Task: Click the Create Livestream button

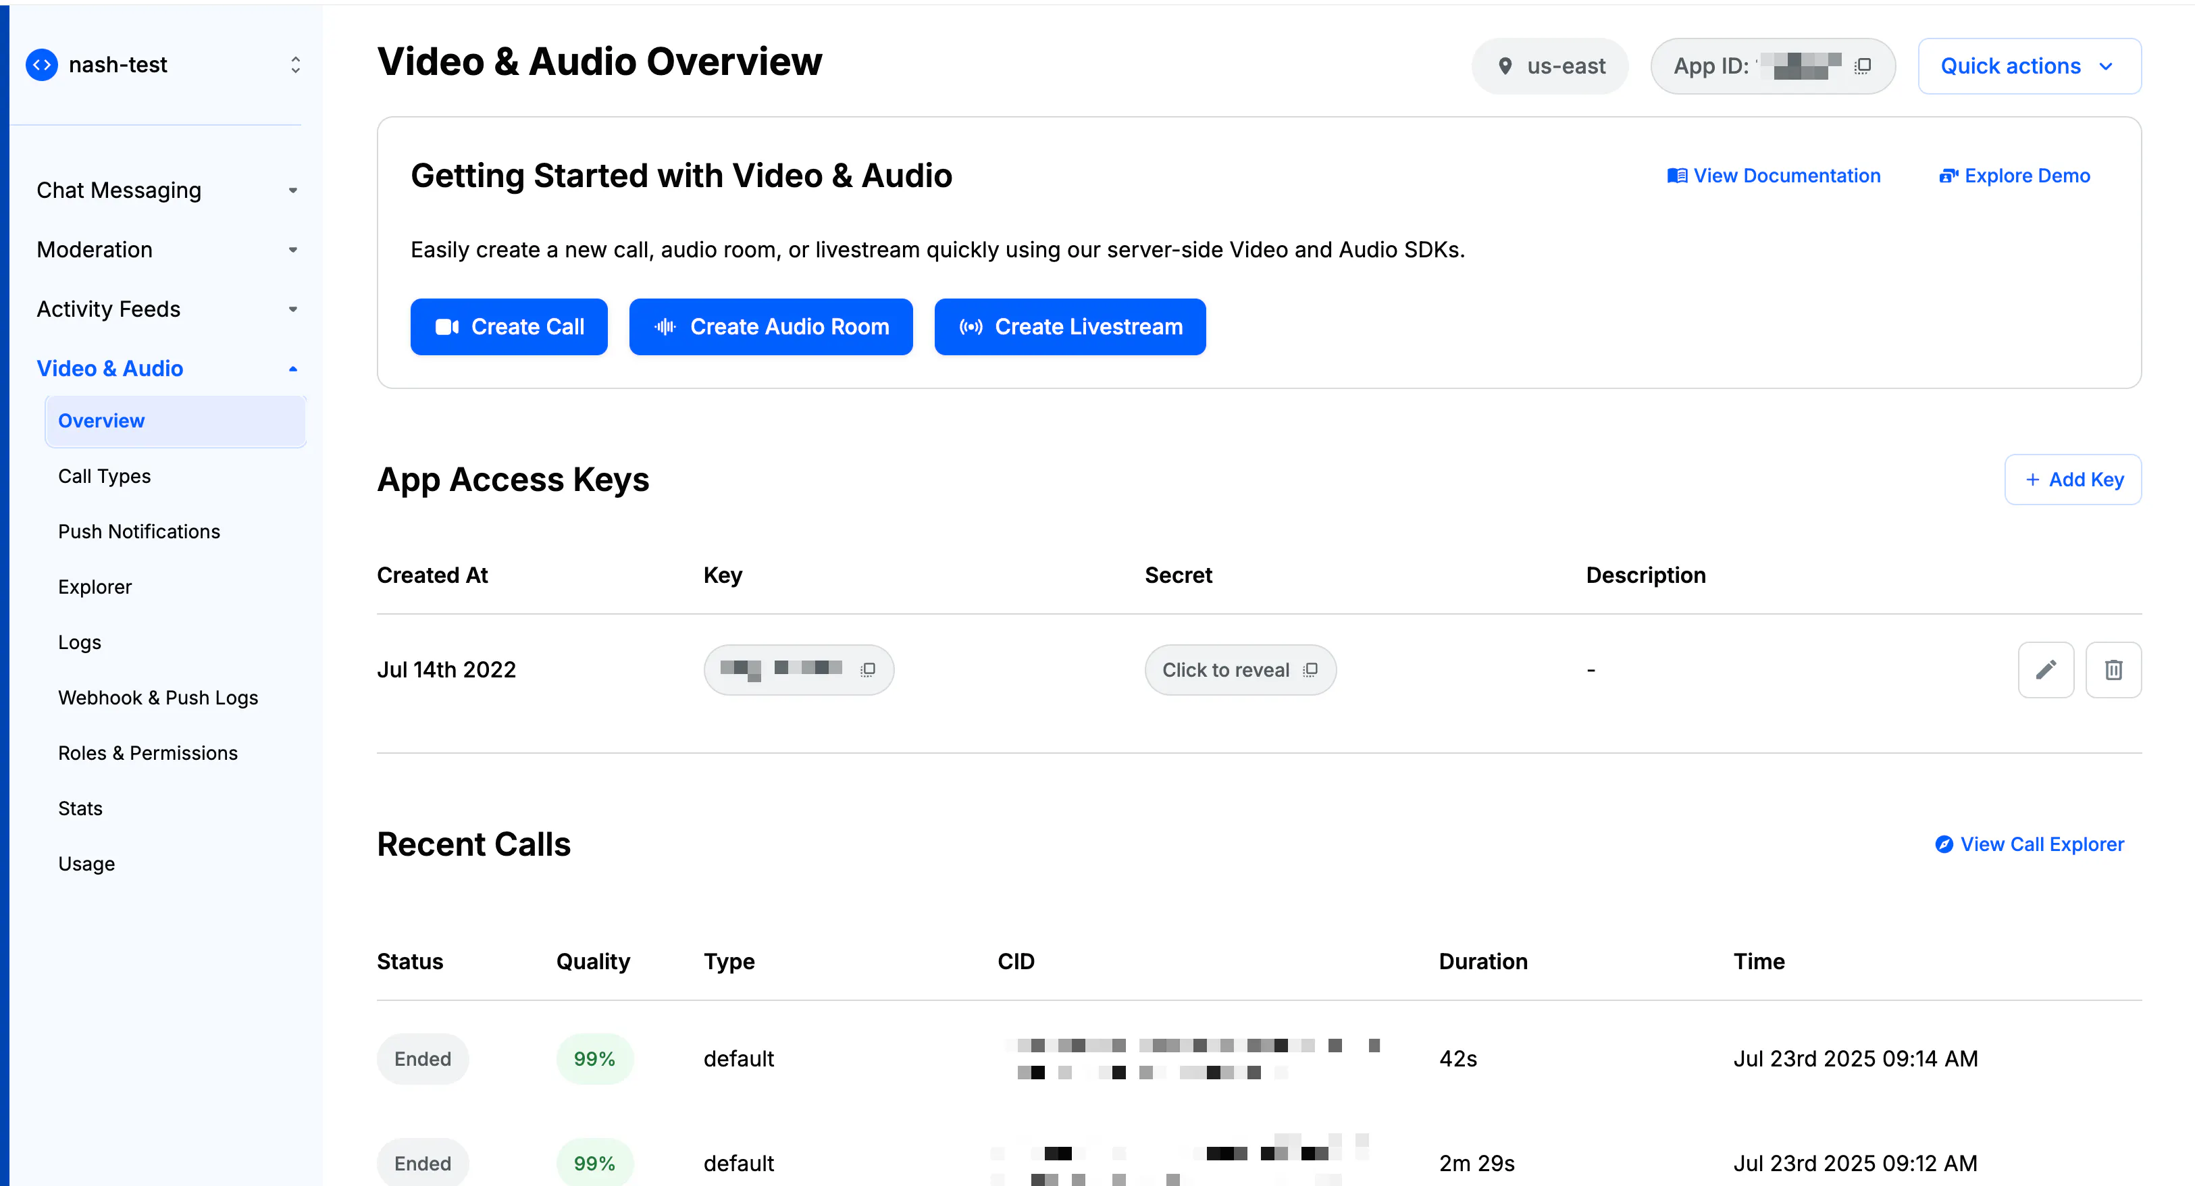Action: [1069, 326]
